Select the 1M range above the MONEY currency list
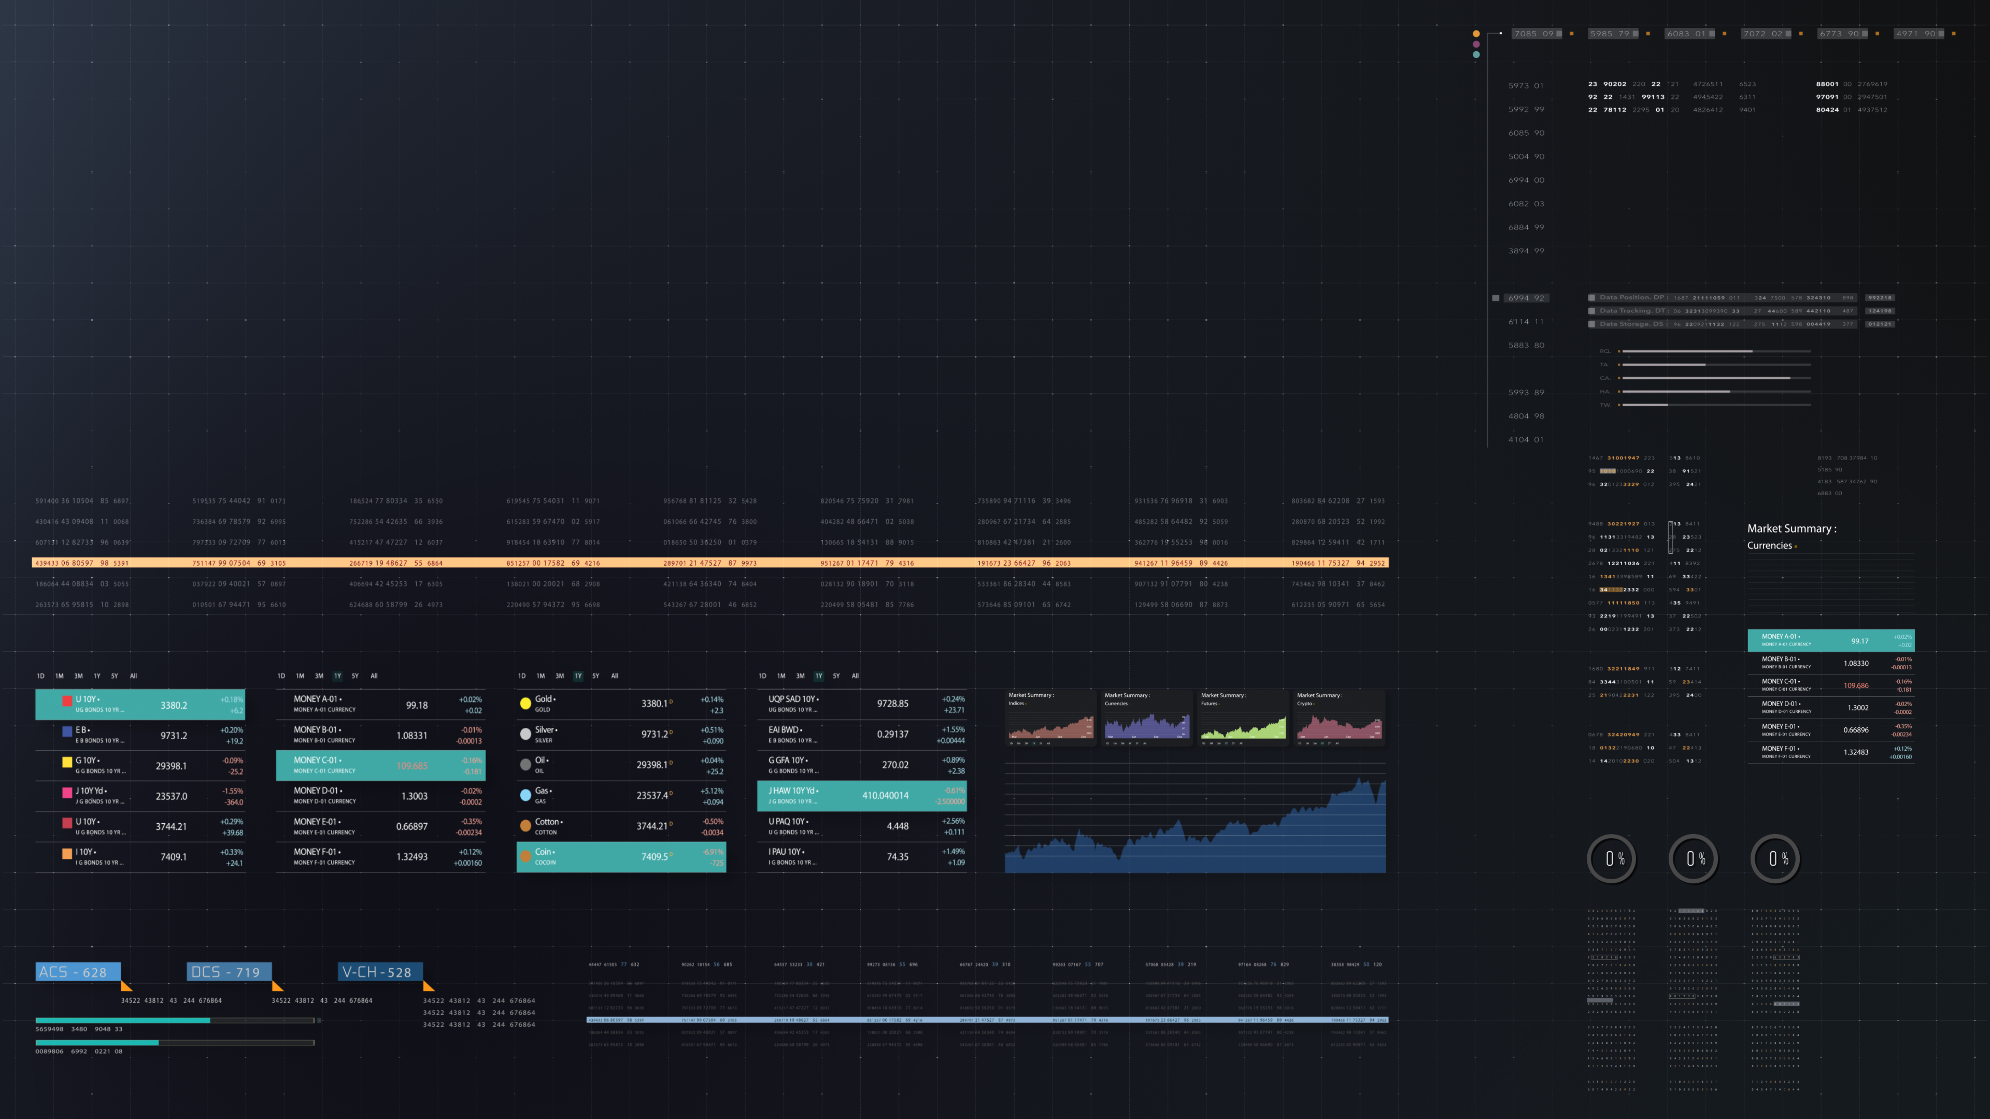The width and height of the screenshot is (1990, 1119). point(300,676)
